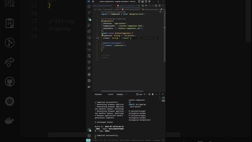Select the first terminal in the terminal list

[163, 98]
